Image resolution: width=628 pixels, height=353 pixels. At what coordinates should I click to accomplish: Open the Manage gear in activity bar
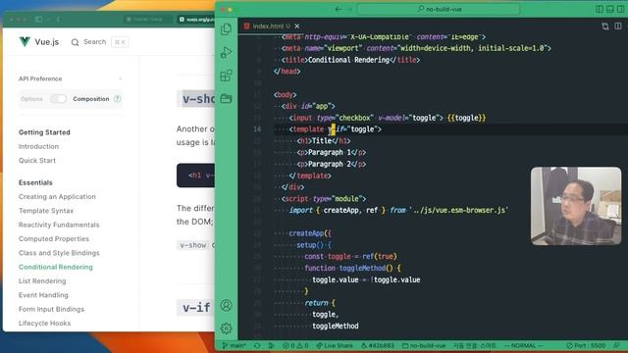pyautogui.click(x=226, y=328)
